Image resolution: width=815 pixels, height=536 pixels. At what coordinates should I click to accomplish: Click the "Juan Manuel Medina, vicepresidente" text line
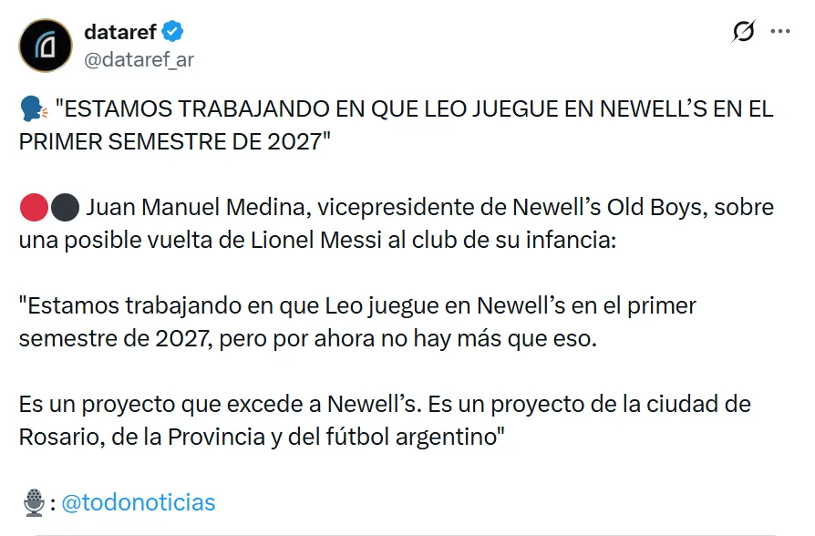(x=430, y=207)
